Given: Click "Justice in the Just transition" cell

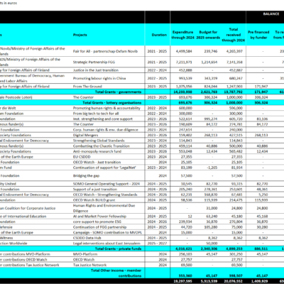Looking at the screenshot, I should click(96, 70).
